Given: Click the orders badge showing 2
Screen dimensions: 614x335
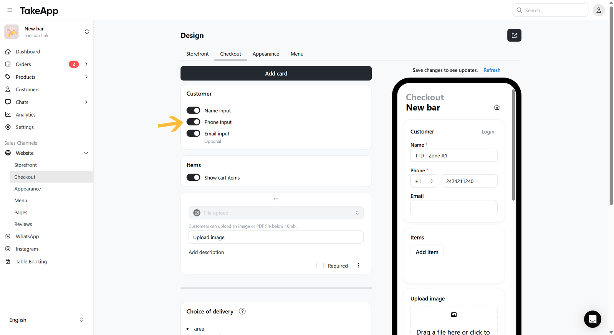Looking at the screenshot, I should pyautogui.click(x=74, y=64).
